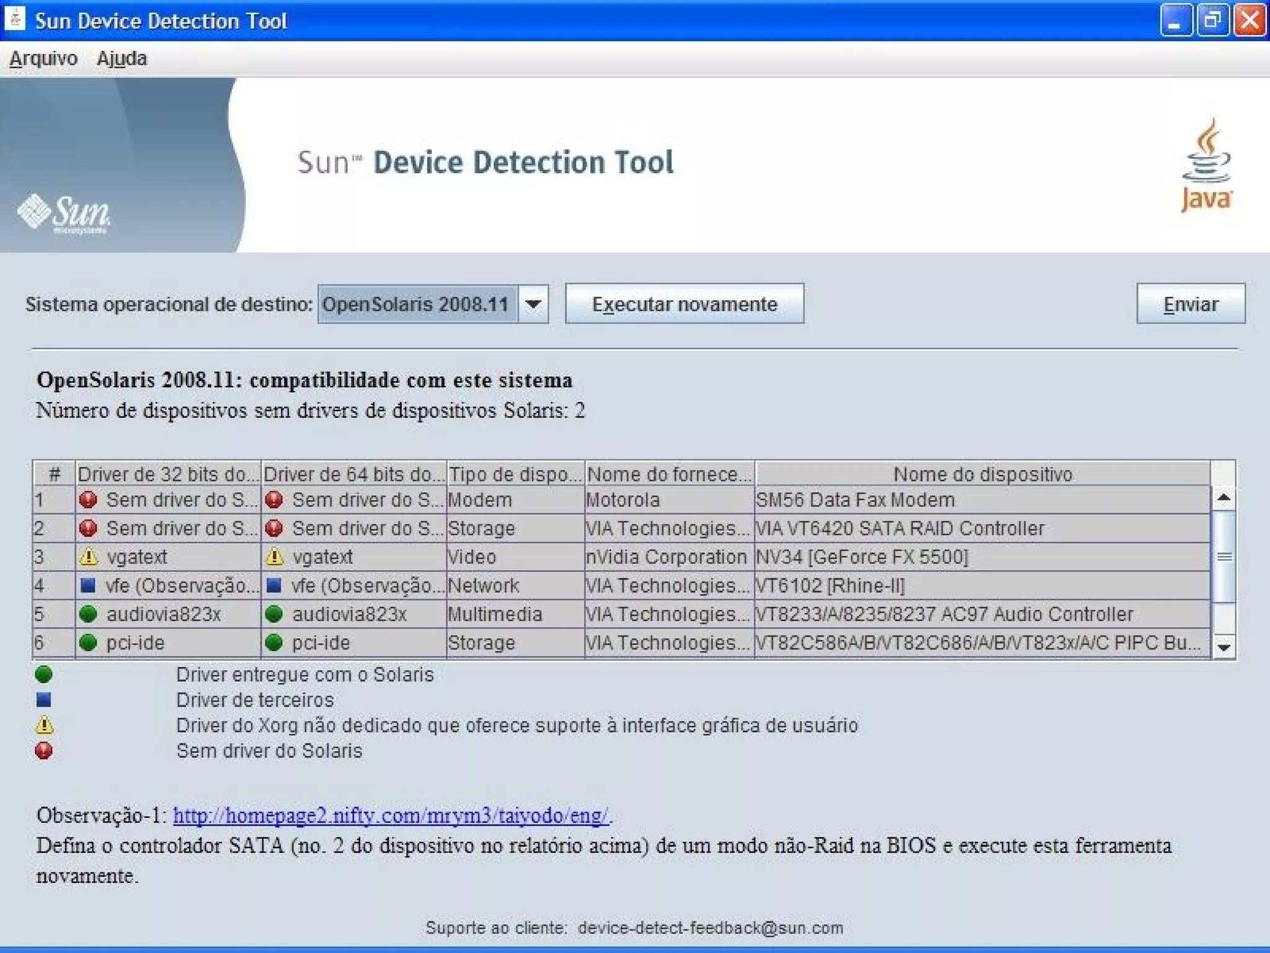Click green circle icon beside 64-bit pci-ide
Image resolution: width=1270 pixels, height=953 pixels.
pos(274,642)
